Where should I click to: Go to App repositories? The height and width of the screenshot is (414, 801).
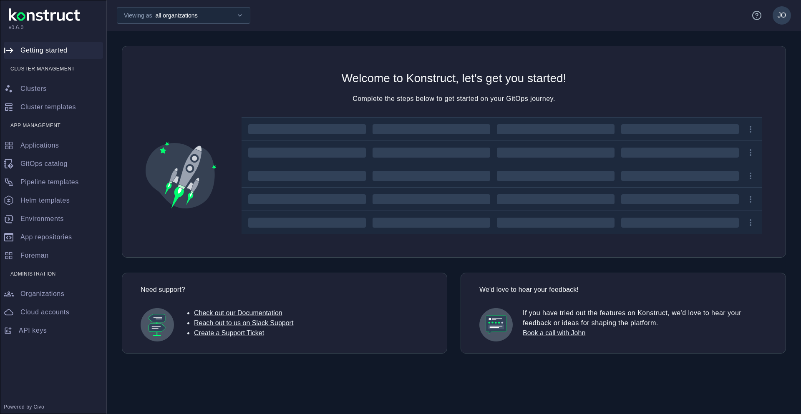click(53, 237)
